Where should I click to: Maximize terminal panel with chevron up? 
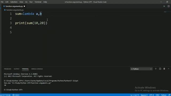pos(169,69)
